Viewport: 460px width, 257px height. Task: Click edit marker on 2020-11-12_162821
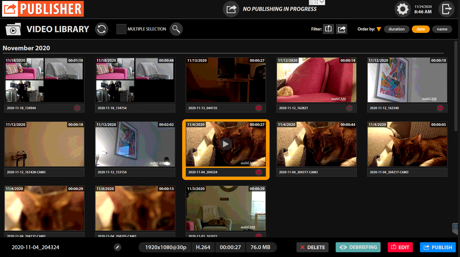pos(349,108)
